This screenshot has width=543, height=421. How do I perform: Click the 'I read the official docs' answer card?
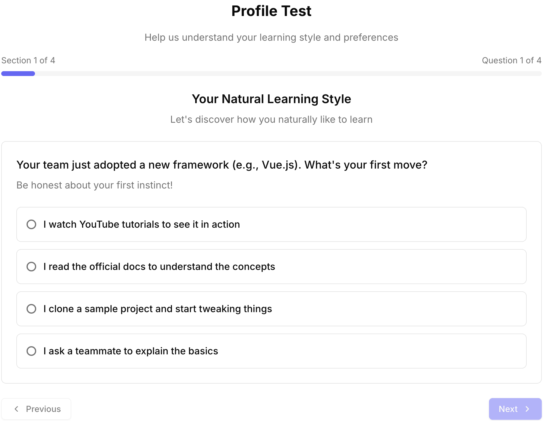[271, 267]
